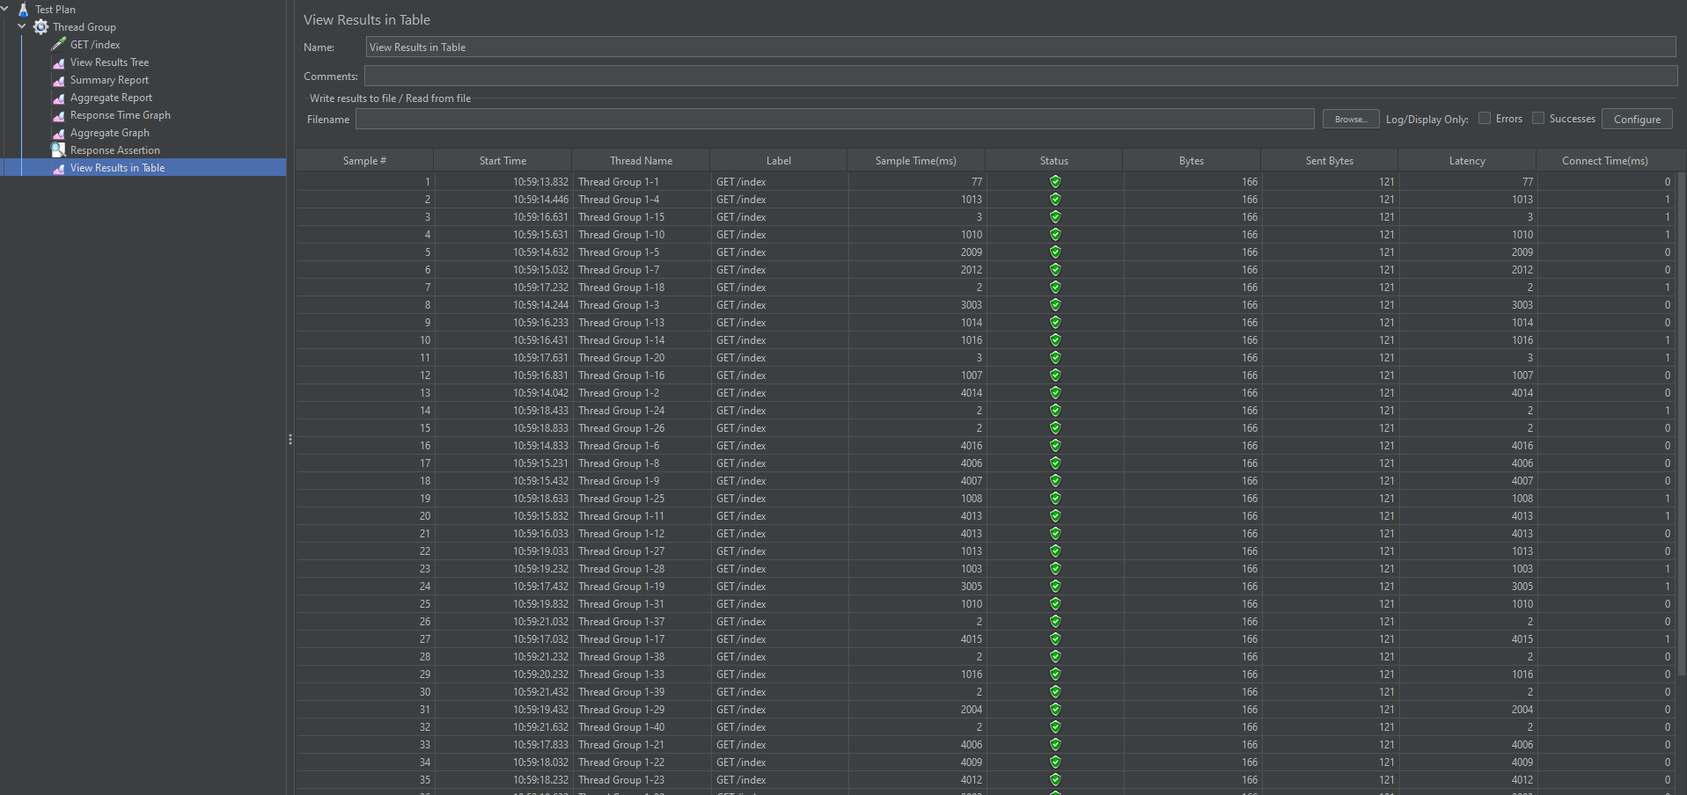Click the Response Assertion icon
The height and width of the screenshot is (795, 1687).
coord(59,150)
